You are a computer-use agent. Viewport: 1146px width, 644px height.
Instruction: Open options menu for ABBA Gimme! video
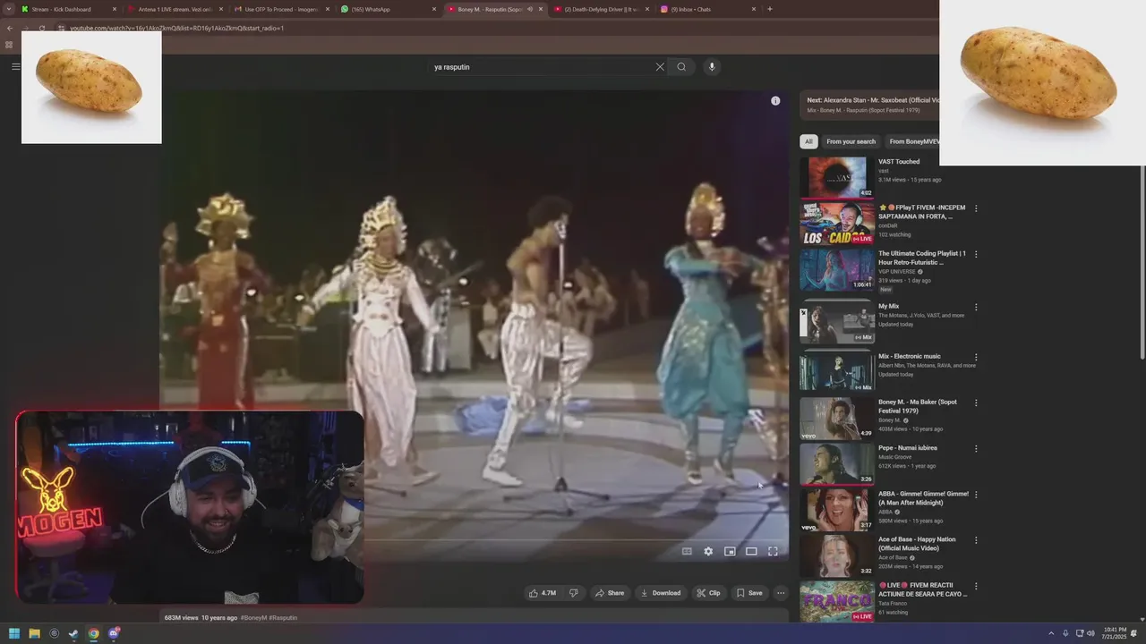976,495
